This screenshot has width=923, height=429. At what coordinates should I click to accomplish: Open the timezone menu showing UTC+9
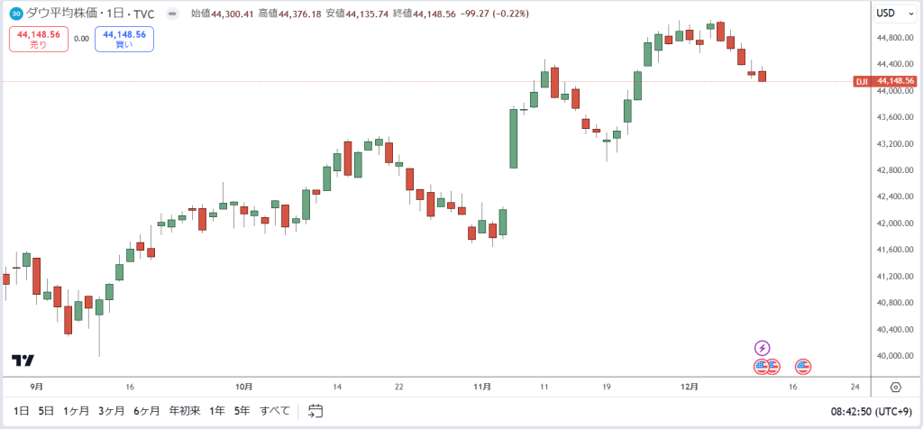pyautogui.click(x=873, y=411)
